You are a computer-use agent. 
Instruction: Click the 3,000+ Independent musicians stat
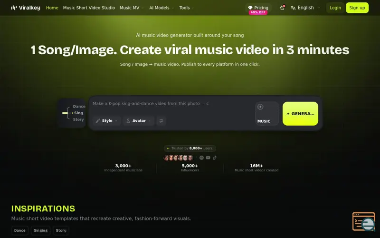pos(123,168)
